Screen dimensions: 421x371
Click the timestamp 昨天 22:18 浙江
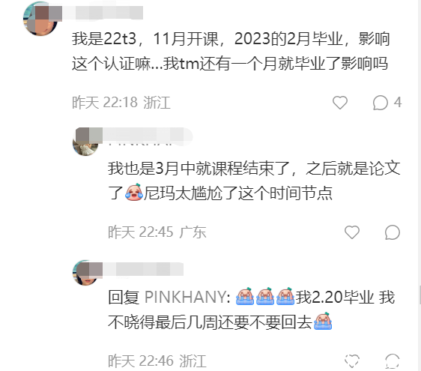(121, 103)
